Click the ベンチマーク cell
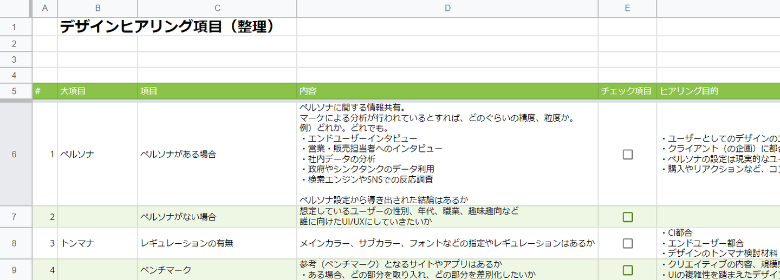The width and height of the screenshot is (780, 280). (x=217, y=270)
